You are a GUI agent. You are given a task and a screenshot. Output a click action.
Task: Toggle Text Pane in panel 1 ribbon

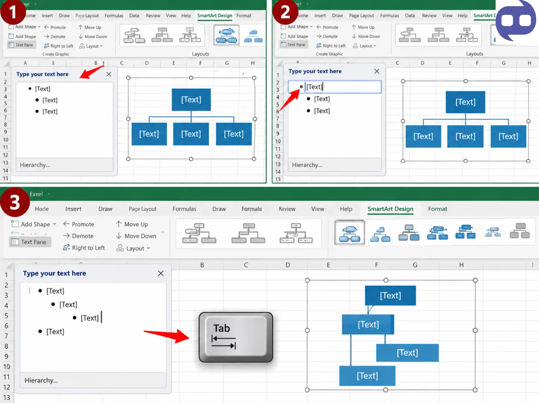[x=21, y=45]
